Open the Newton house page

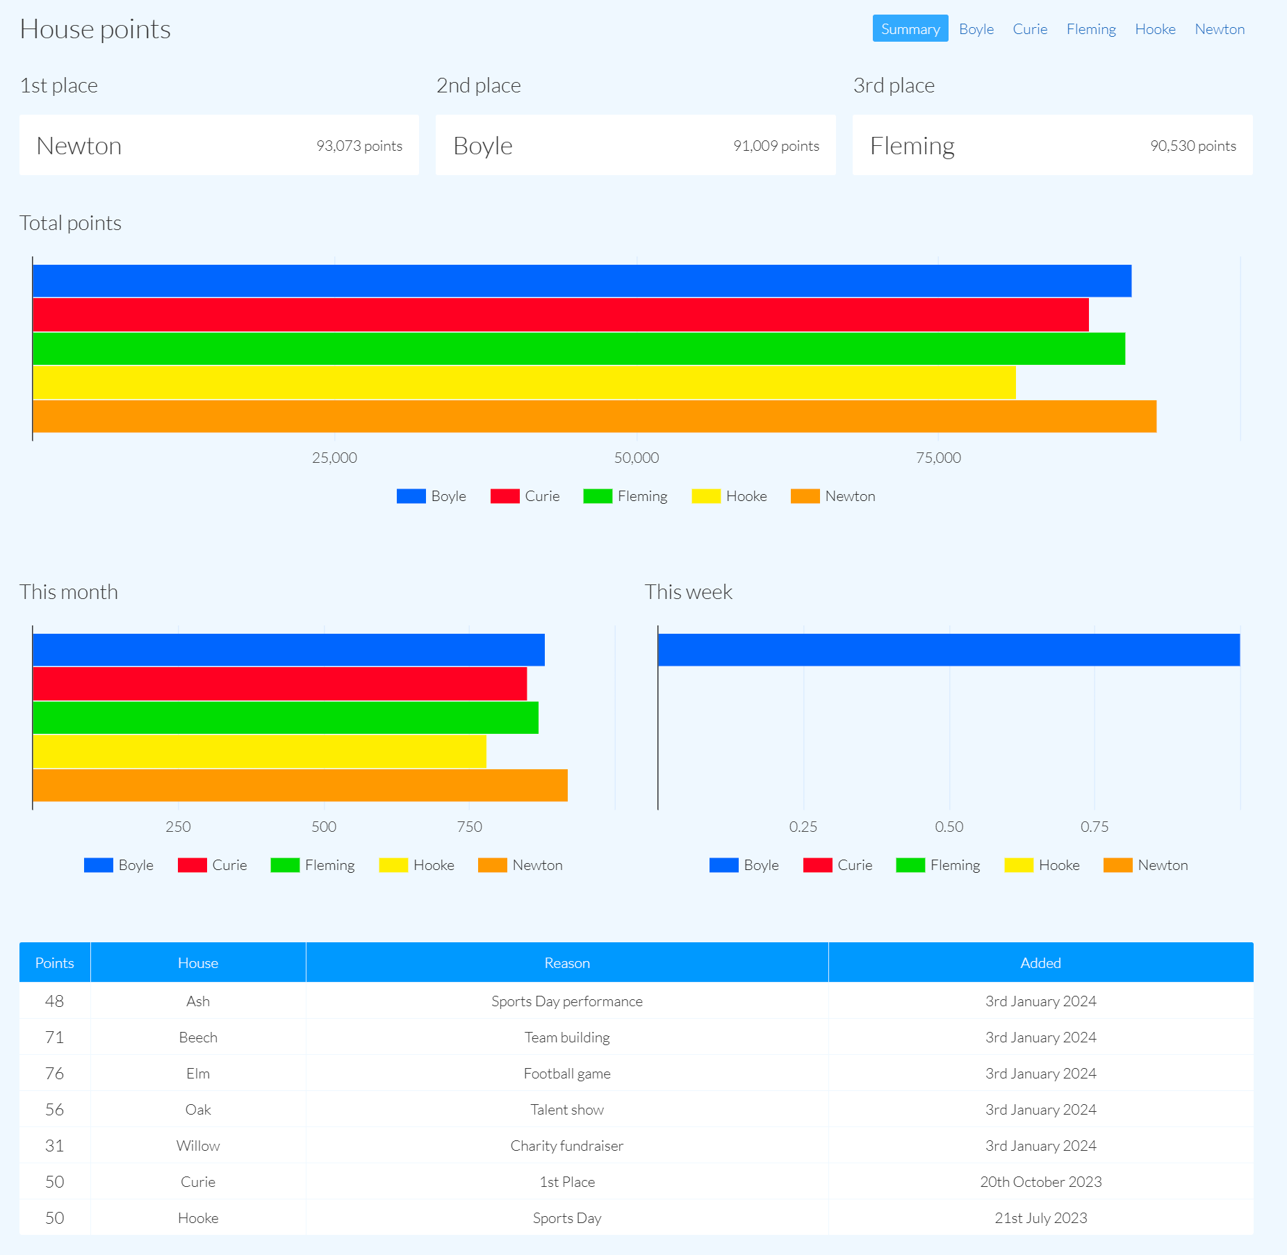click(x=1220, y=28)
